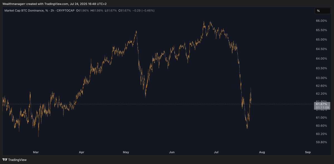The height and width of the screenshot is (164, 334).
Task: Click the 62.60% price axis label
Action: point(321,86)
